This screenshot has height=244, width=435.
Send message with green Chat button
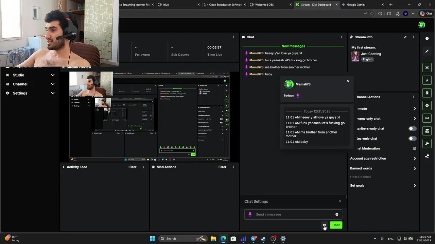(336, 225)
